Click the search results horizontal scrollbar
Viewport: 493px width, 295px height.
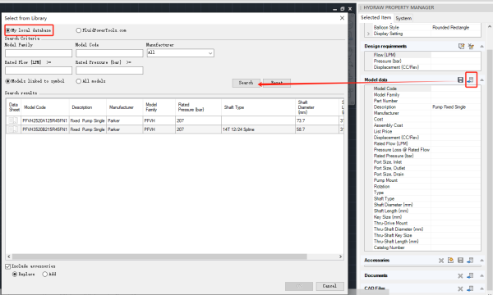click(159, 256)
